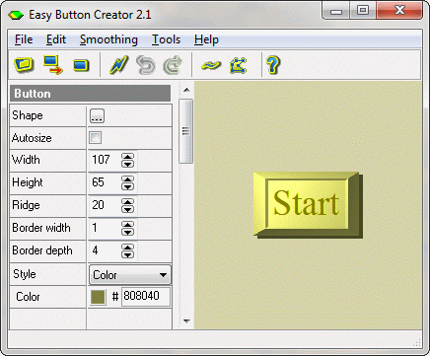Click the Width field showing 107

(105, 160)
